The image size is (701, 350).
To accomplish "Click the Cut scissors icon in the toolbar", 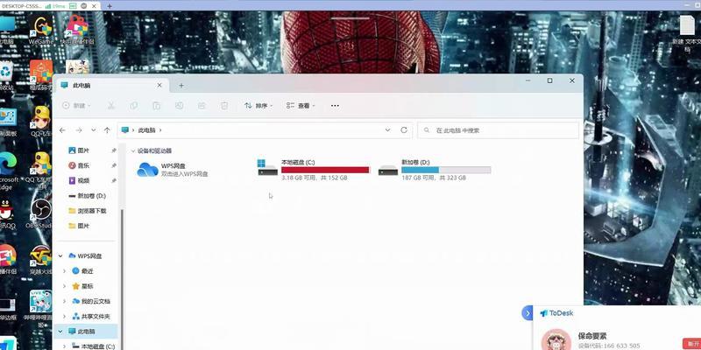I will (111, 106).
